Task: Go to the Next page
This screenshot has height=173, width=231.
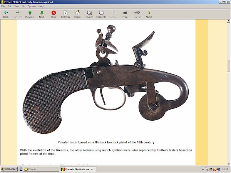Action: pos(42,15)
